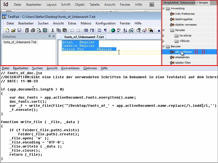Click the Cut scissors icon
This screenshot has width=218, height=163.
point(53,30)
